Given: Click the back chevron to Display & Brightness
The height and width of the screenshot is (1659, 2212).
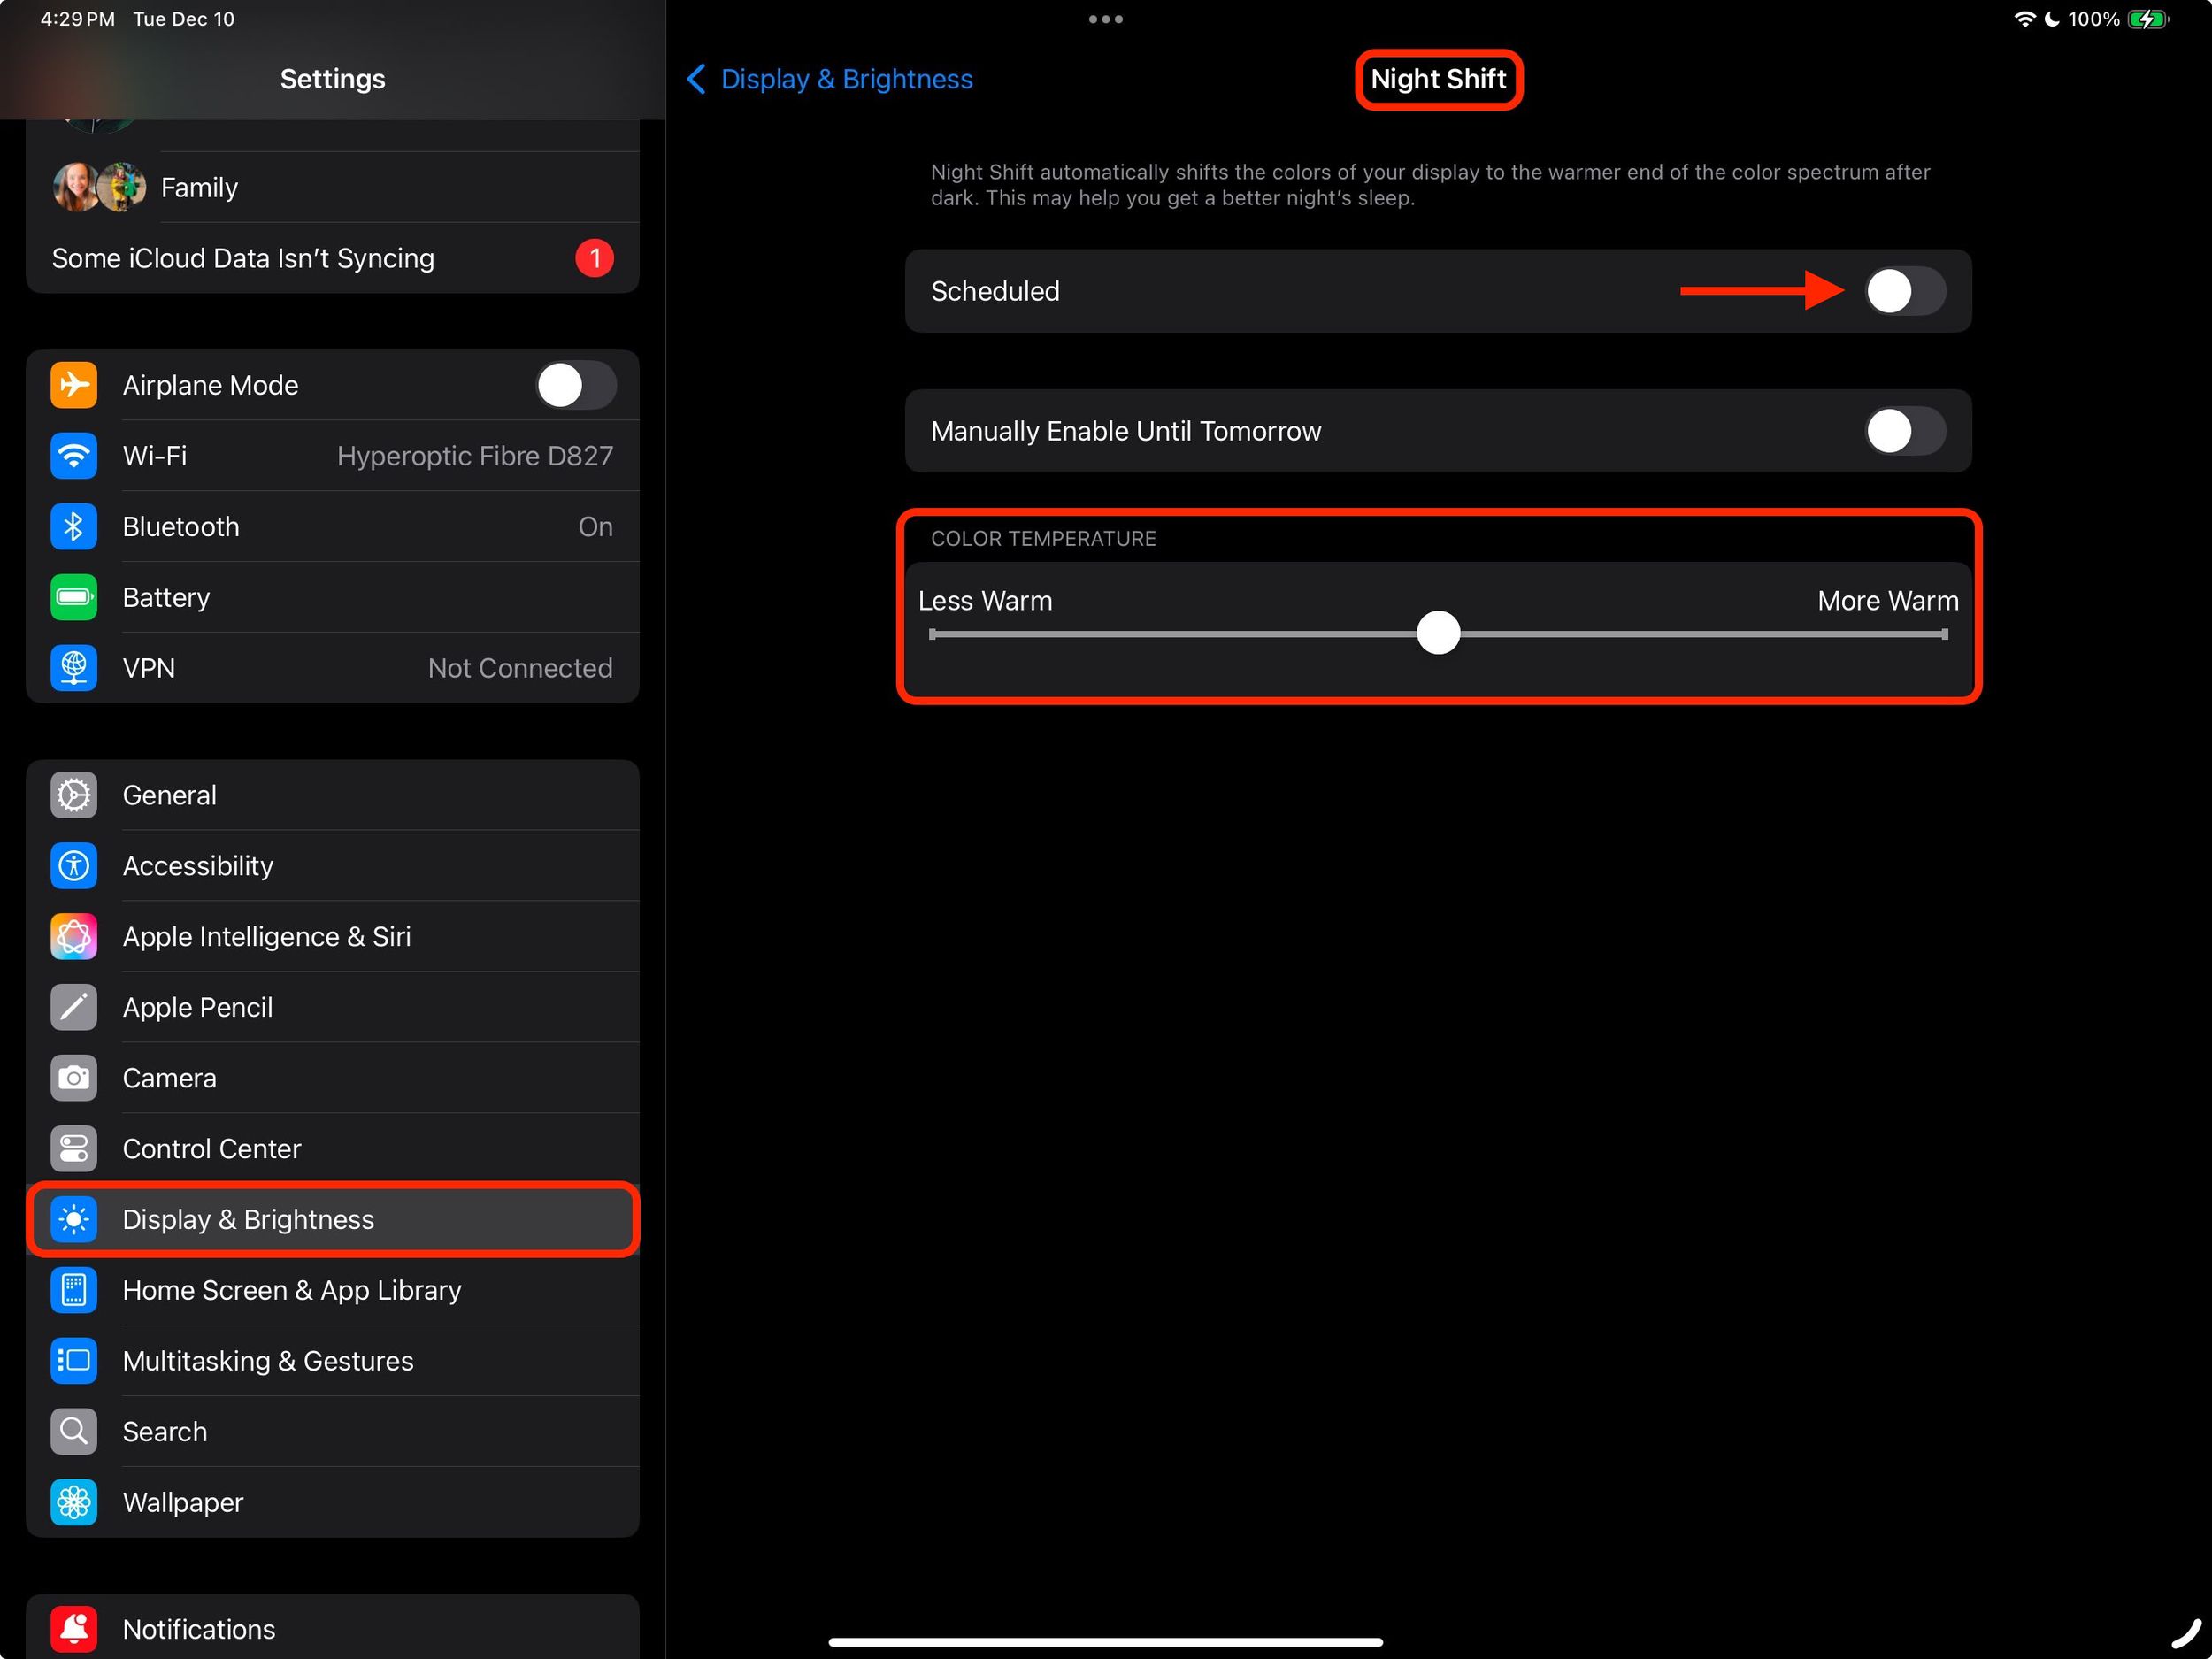Looking at the screenshot, I should click(x=697, y=79).
